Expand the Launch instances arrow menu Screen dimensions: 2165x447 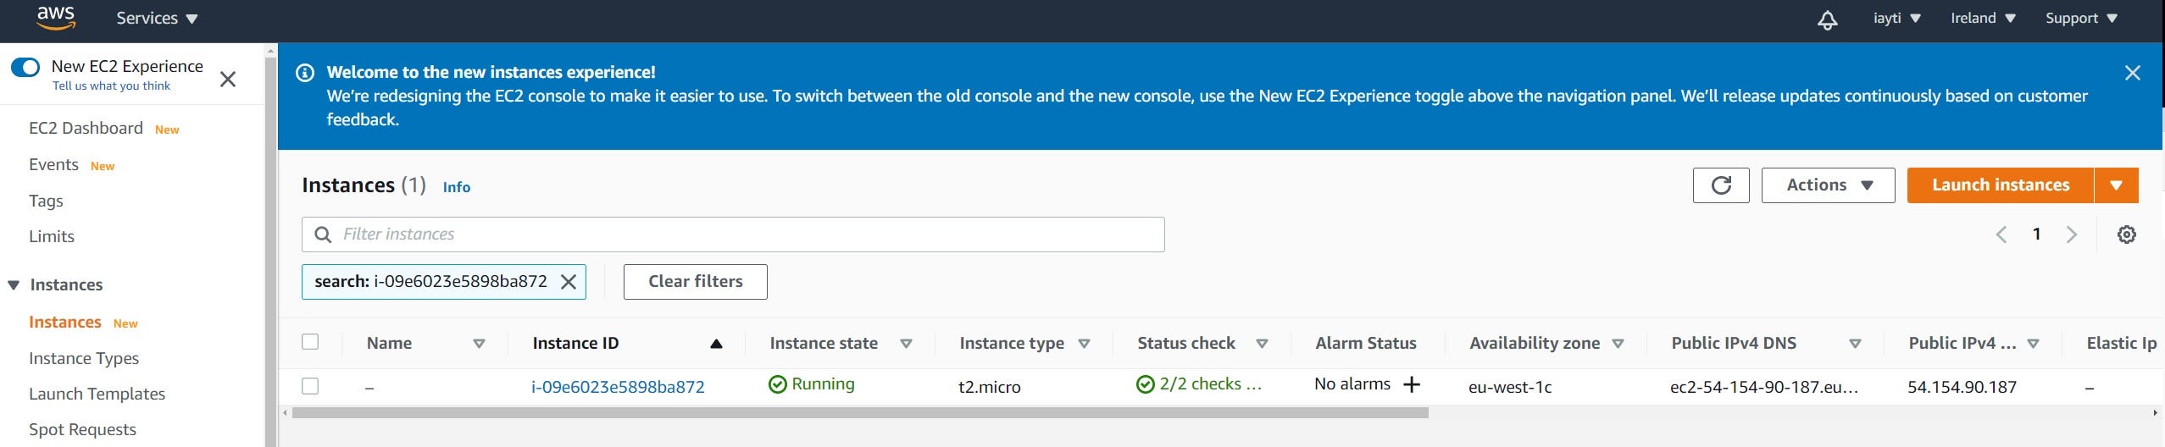[x=2116, y=185]
